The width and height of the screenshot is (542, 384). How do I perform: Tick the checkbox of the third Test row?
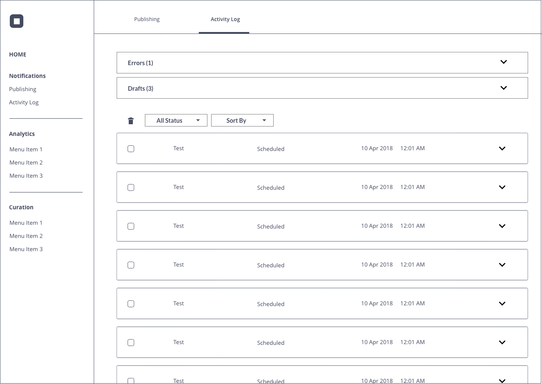tap(131, 226)
